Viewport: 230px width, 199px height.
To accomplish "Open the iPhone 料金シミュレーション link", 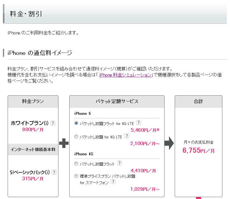I will [125, 75].
